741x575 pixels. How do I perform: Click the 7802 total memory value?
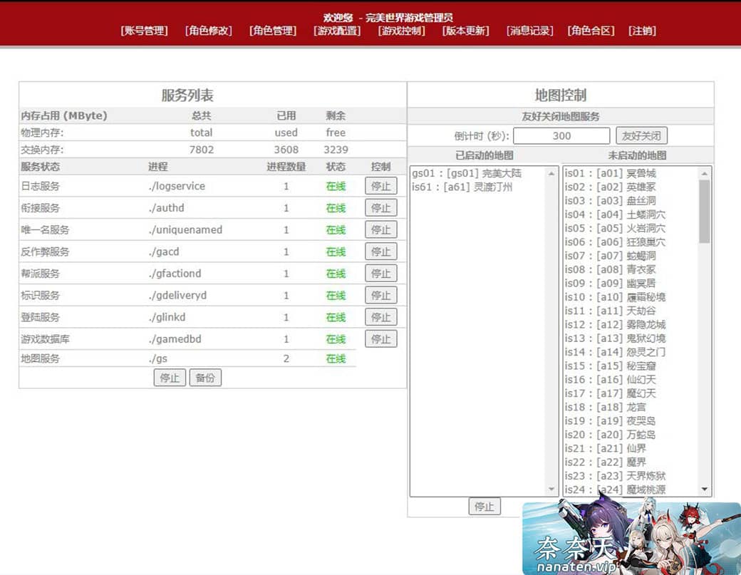pos(202,150)
